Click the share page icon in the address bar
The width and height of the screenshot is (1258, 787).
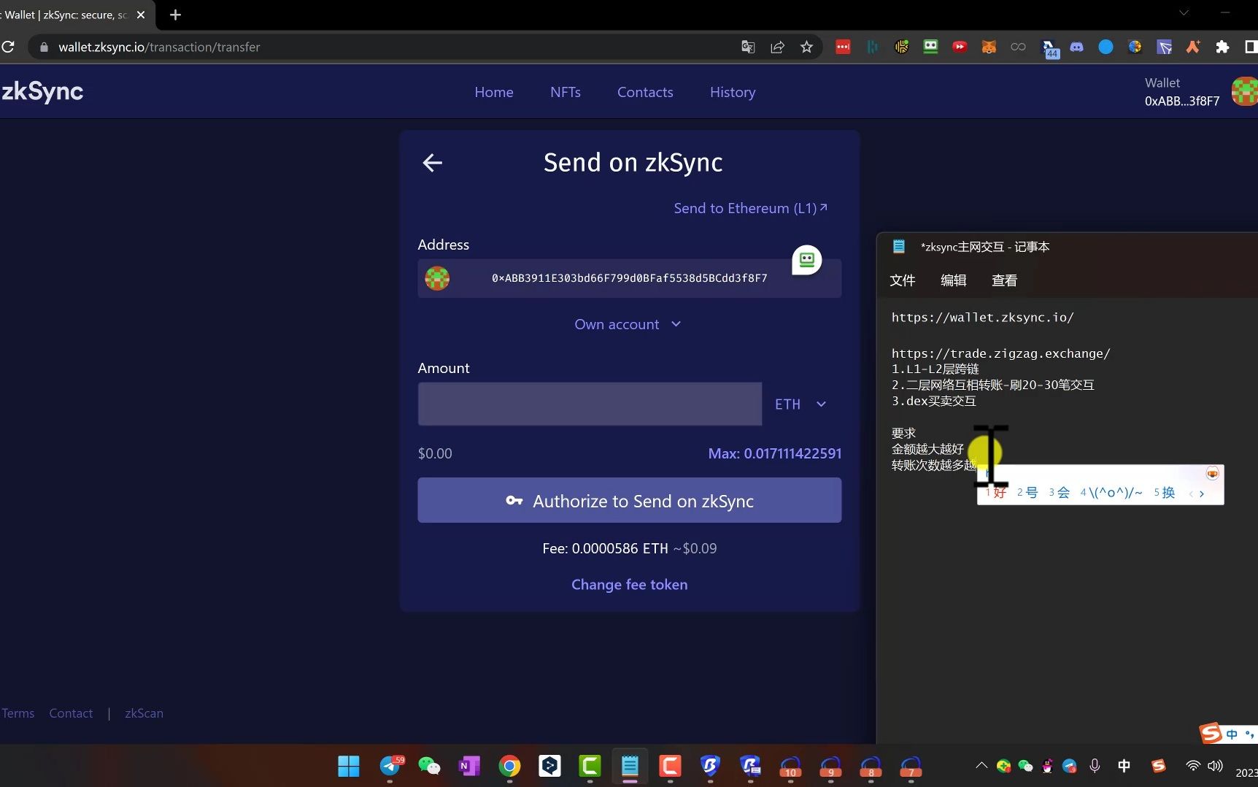(777, 47)
